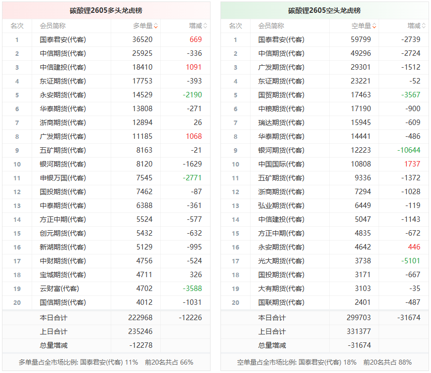Sort short table by 空单量 arrow icon
Image resolution: width=431 pixels, height=373 pixels.
374,26
